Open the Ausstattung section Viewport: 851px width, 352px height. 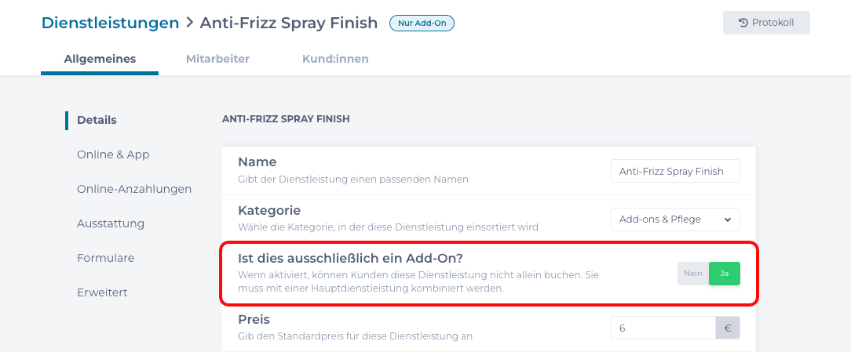111,223
